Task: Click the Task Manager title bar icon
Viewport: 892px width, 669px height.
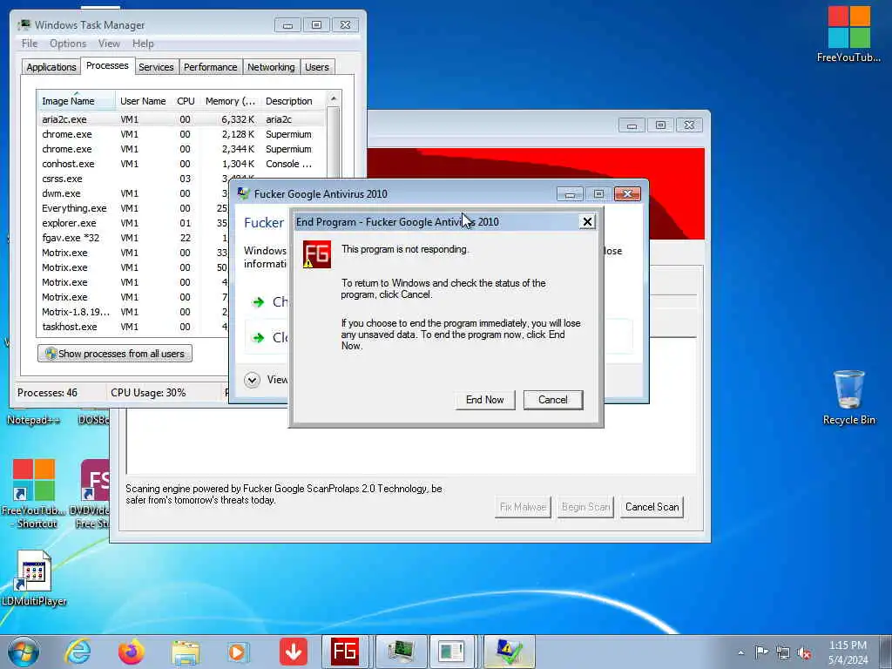Action: (x=24, y=25)
